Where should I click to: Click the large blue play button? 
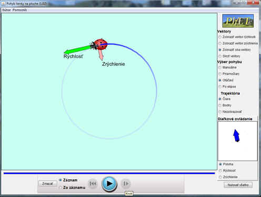tap(109, 184)
